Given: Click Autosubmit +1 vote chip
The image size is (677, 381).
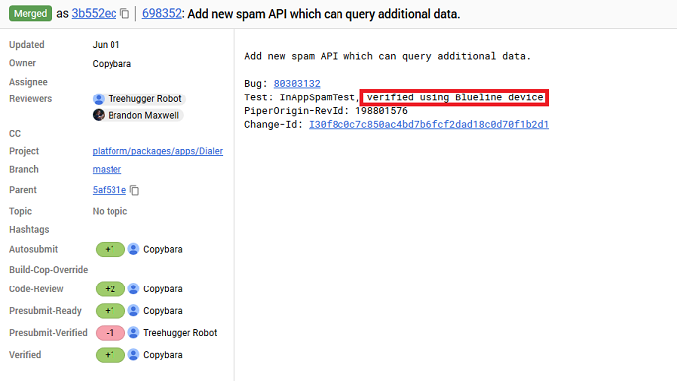Looking at the screenshot, I should click(x=111, y=250).
